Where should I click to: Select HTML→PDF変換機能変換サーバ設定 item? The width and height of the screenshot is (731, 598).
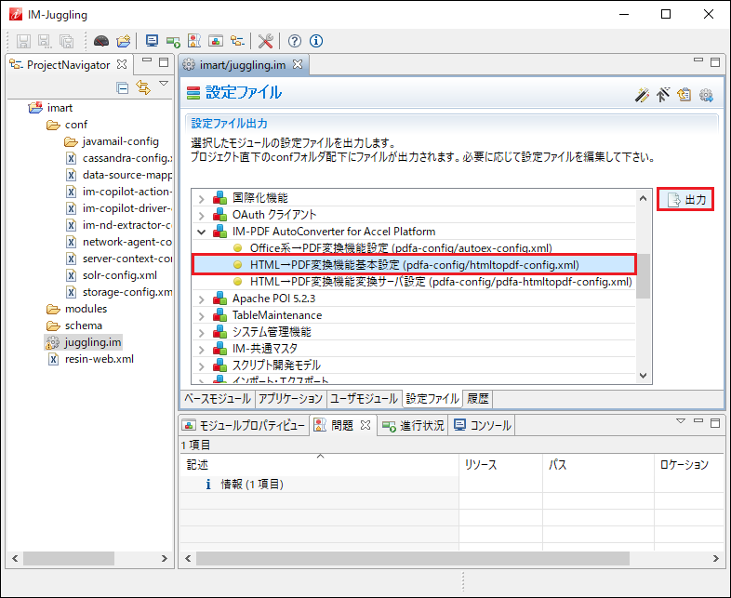(441, 282)
